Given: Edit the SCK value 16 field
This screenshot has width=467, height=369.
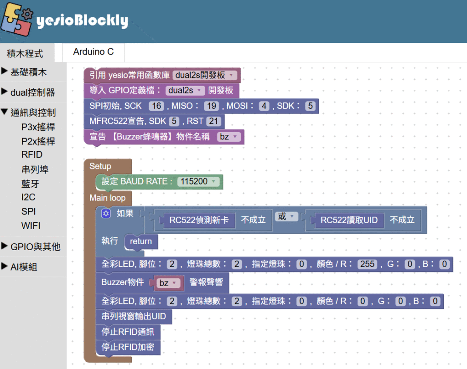Looking at the screenshot, I should click(x=157, y=106).
